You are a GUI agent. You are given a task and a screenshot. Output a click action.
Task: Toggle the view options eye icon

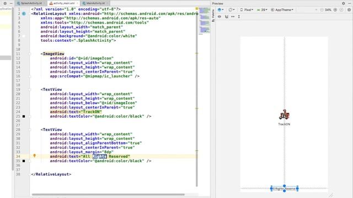[220, 16]
